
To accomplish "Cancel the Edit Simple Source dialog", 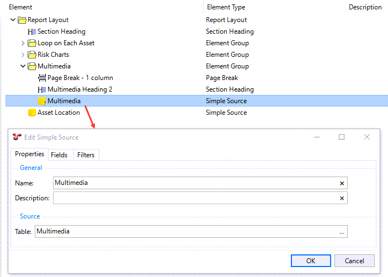I will point(354,261).
